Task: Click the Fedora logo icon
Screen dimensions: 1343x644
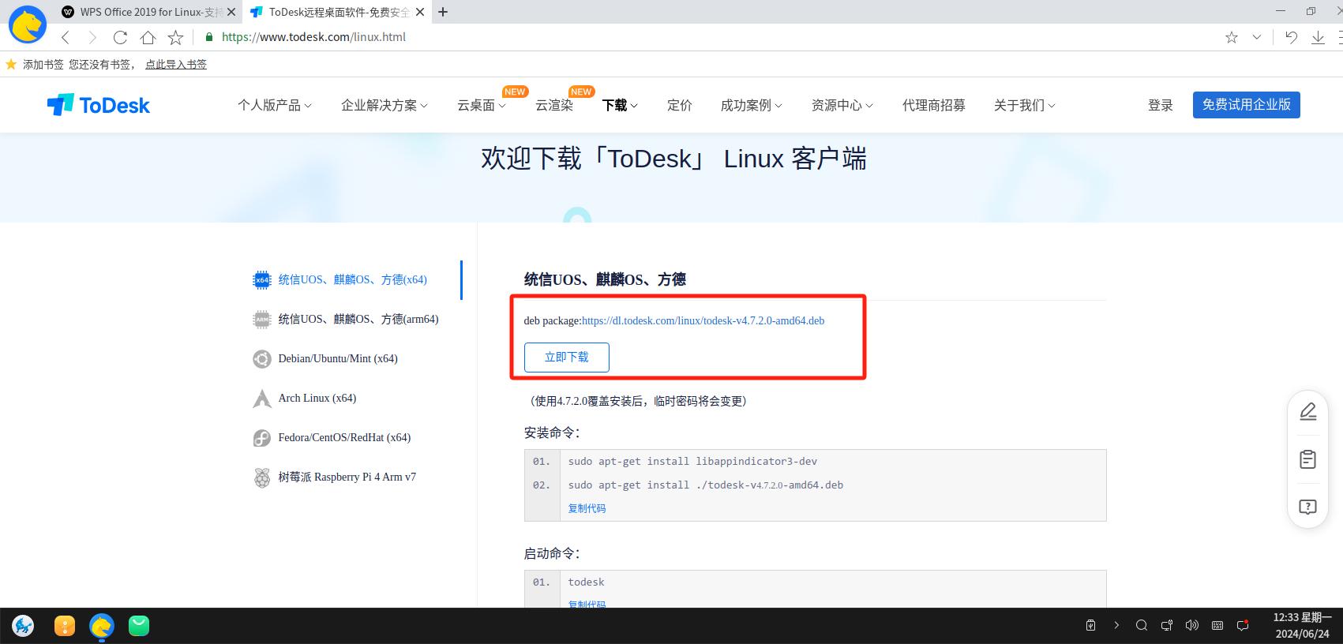Action: [261, 438]
